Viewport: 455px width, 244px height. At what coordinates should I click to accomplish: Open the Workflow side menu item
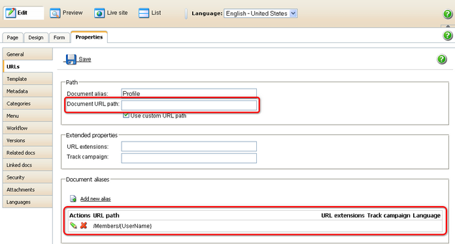coord(27,129)
